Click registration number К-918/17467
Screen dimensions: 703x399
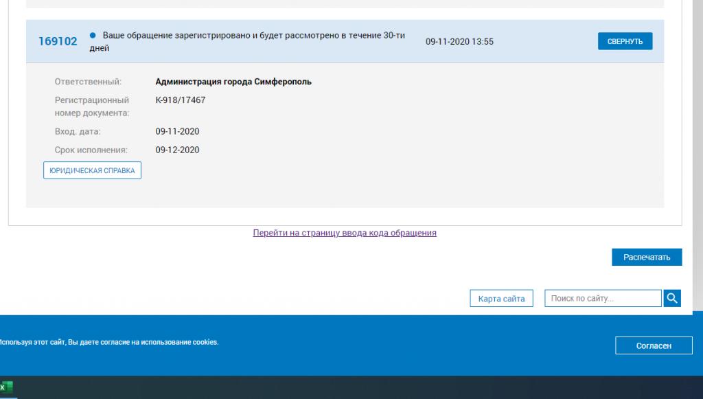[181, 100]
